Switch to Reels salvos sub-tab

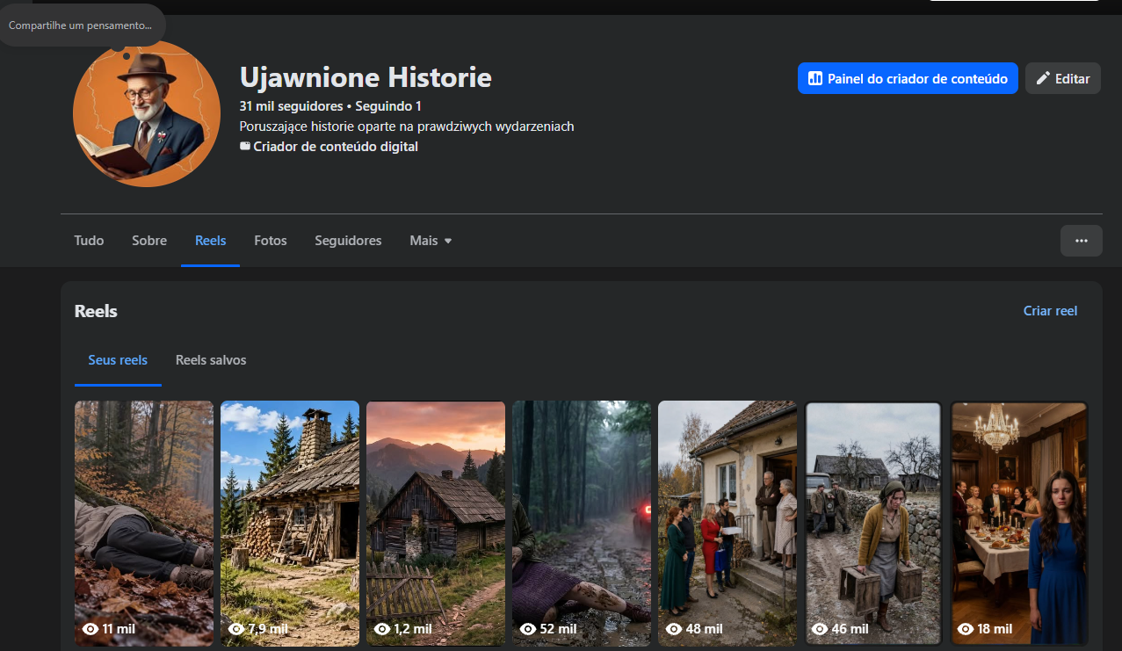[211, 360]
